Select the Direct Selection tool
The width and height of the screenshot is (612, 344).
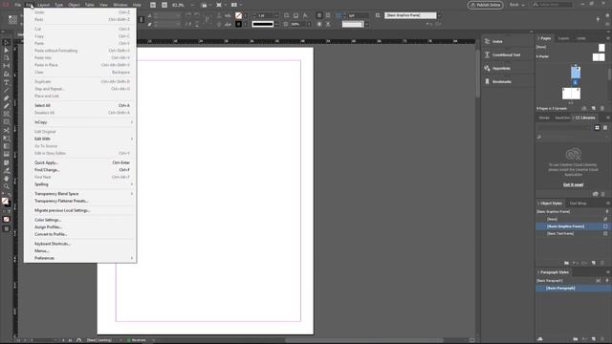click(7, 51)
